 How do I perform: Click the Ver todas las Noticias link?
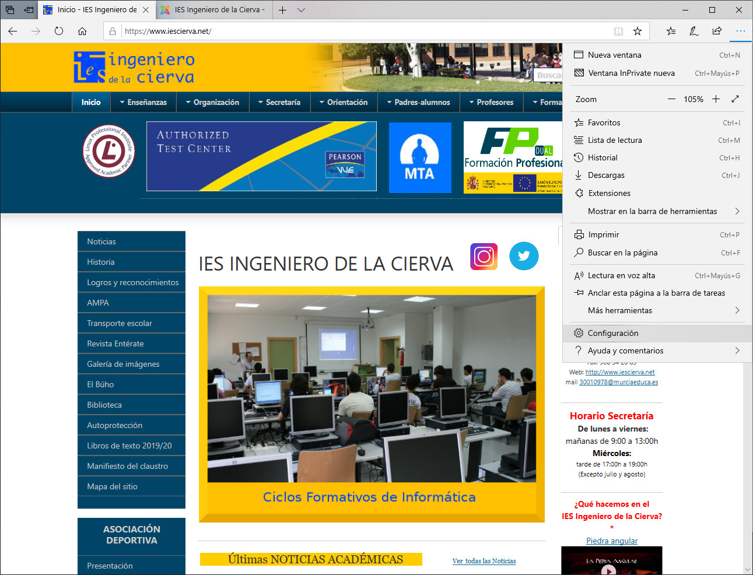(484, 561)
